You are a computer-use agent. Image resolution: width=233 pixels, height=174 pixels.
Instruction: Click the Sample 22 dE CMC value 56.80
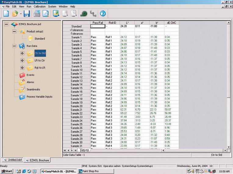click(x=168, y=113)
